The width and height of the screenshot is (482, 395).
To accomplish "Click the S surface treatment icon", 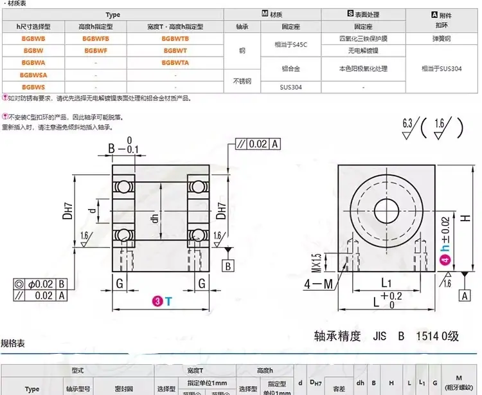I will pos(350,14).
